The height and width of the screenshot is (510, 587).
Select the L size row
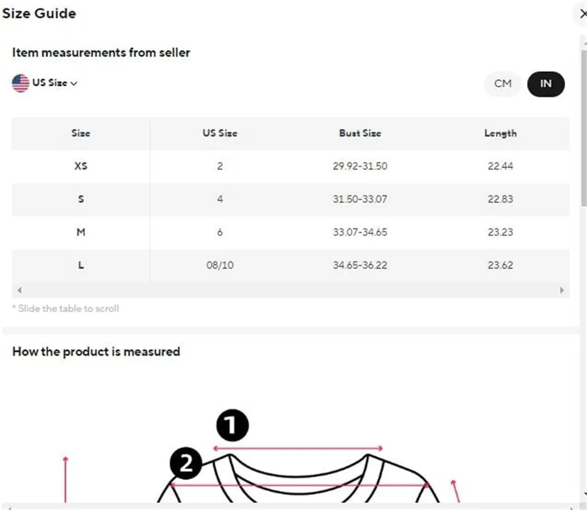[x=290, y=265]
